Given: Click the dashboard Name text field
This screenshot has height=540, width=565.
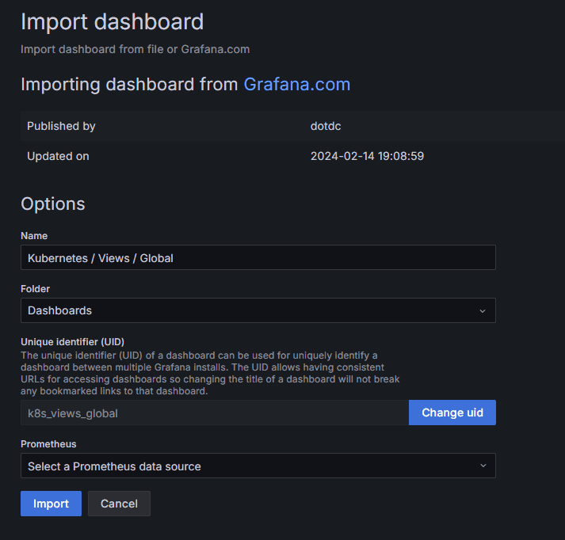Looking at the screenshot, I should [258, 257].
